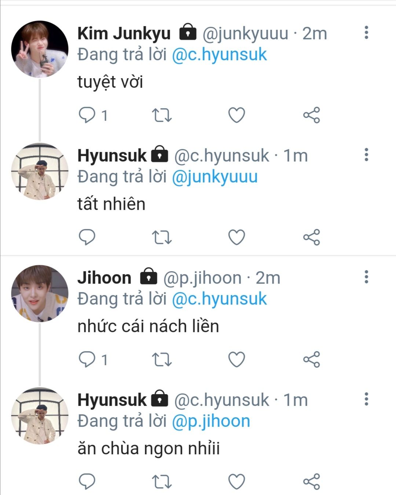Reply to Jihoon's "nhức cái nách liền" tweet
The height and width of the screenshot is (495, 396).
(87, 359)
